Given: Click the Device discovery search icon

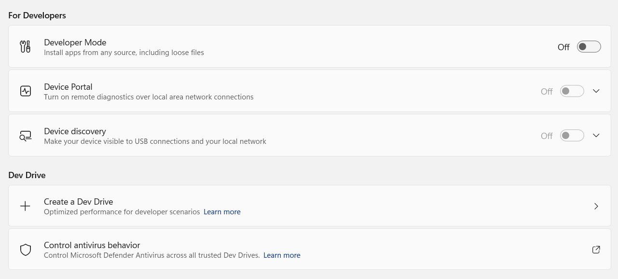Looking at the screenshot, I should pyautogui.click(x=26, y=136).
